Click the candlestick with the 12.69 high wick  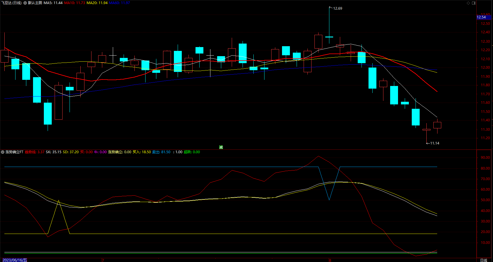coord(329,37)
